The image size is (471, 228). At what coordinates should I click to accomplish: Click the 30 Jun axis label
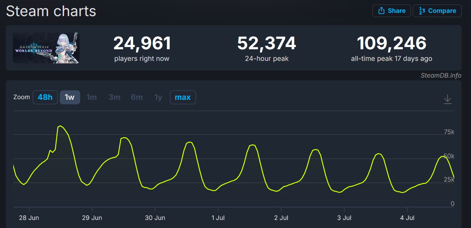click(155, 218)
